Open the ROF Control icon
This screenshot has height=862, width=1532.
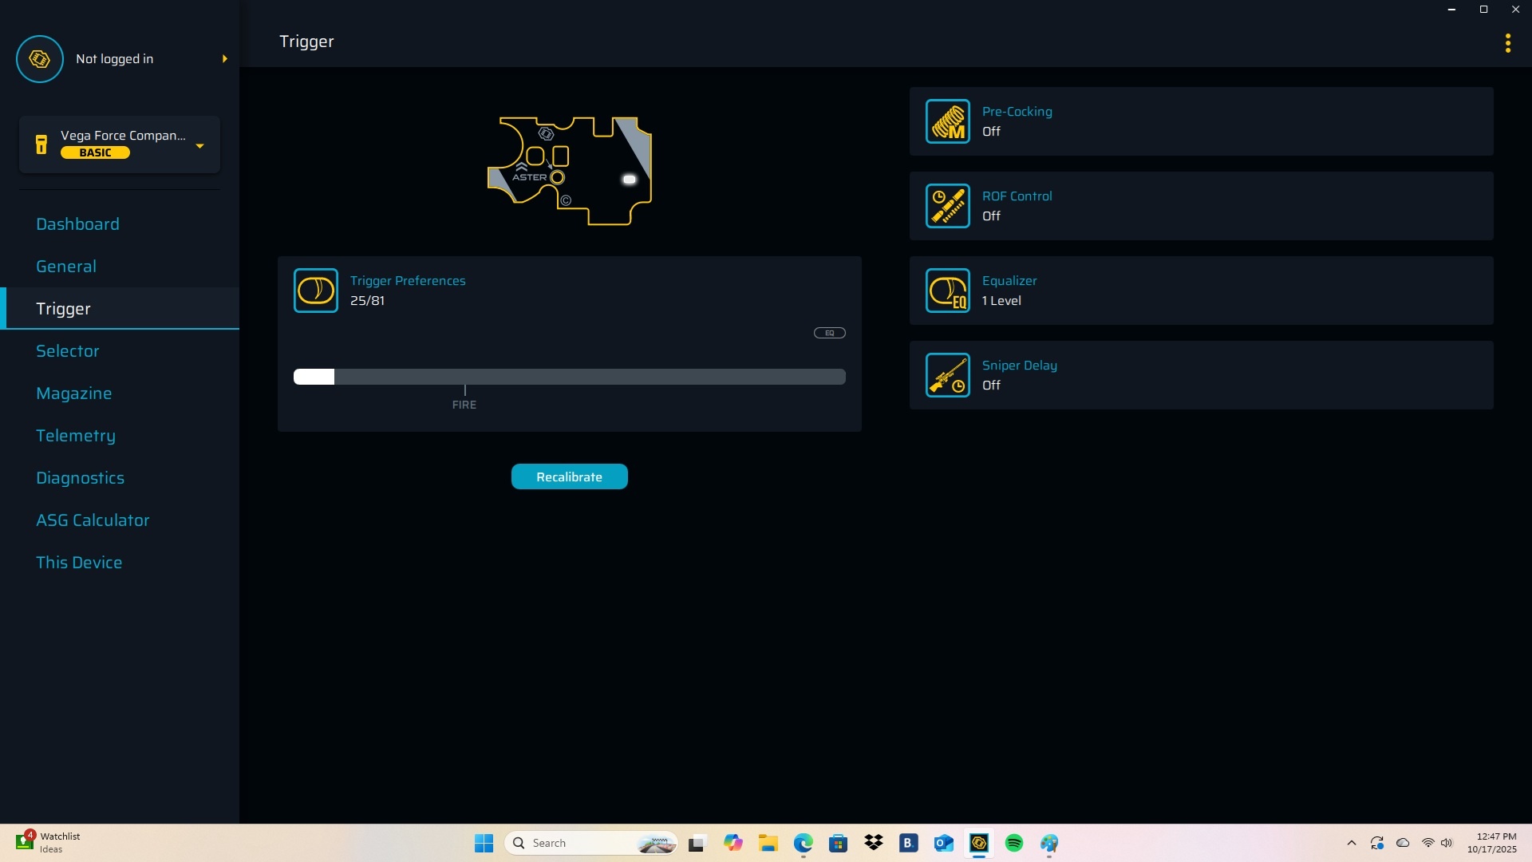click(x=947, y=206)
